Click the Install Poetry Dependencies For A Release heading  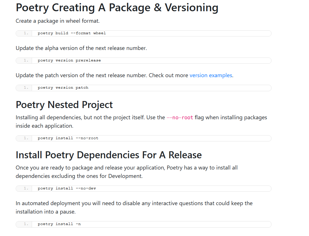click(x=109, y=155)
